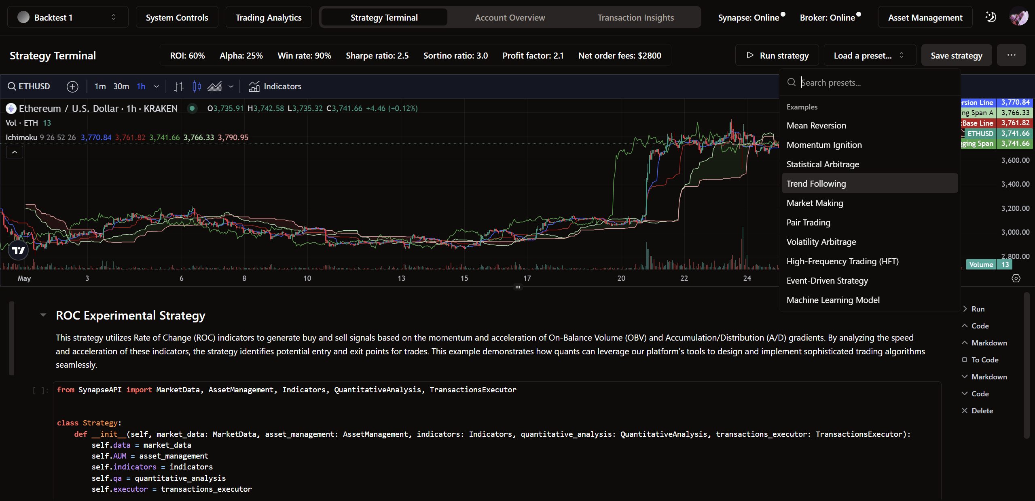Image resolution: width=1035 pixels, height=501 pixels.
Task: Expand the timeframe interval dropdown arrow
Action: point(157,86)
